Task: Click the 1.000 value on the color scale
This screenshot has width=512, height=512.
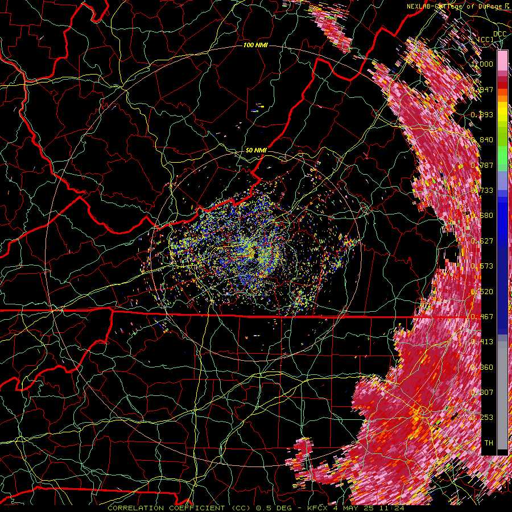Action: click(x=482, y=64)
